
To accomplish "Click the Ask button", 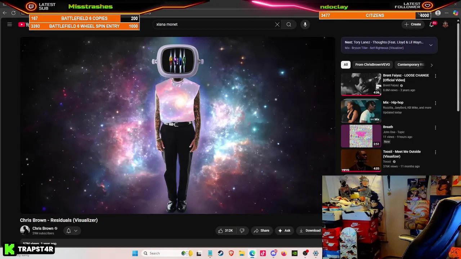I will pos(284,231).
